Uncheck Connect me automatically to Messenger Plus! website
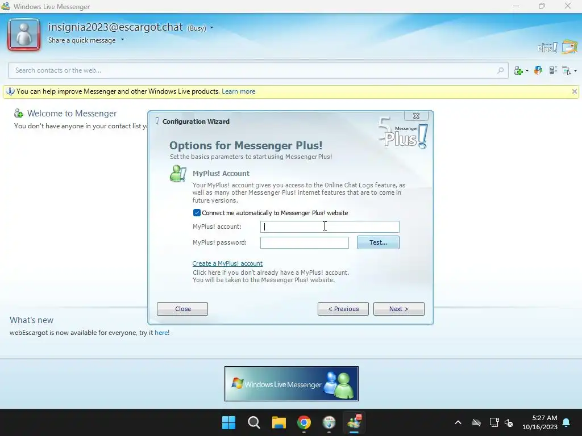Viewport: 582px width, 436px height. (x=197, y=213)
